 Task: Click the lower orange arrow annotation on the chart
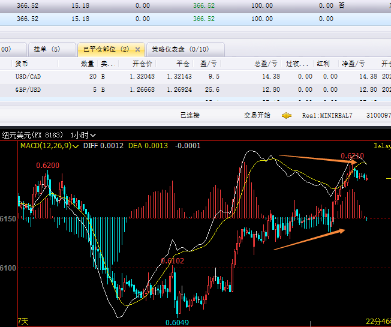(309, 239)
